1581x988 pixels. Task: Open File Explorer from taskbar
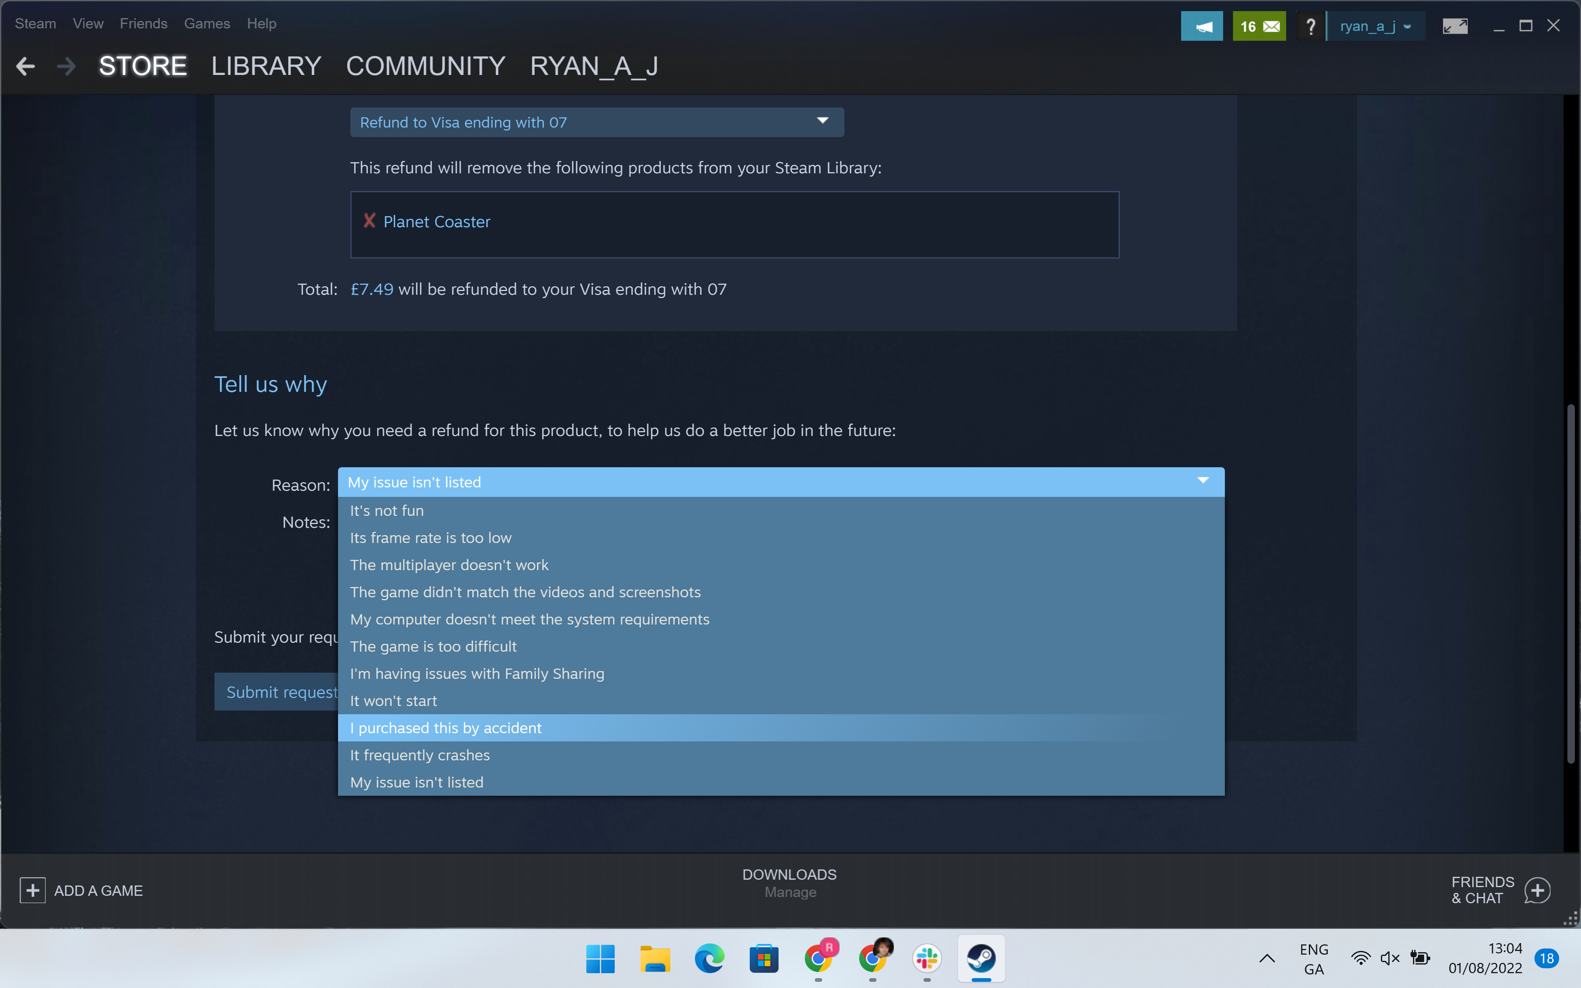pyautogui.click(x=655, y=959)
